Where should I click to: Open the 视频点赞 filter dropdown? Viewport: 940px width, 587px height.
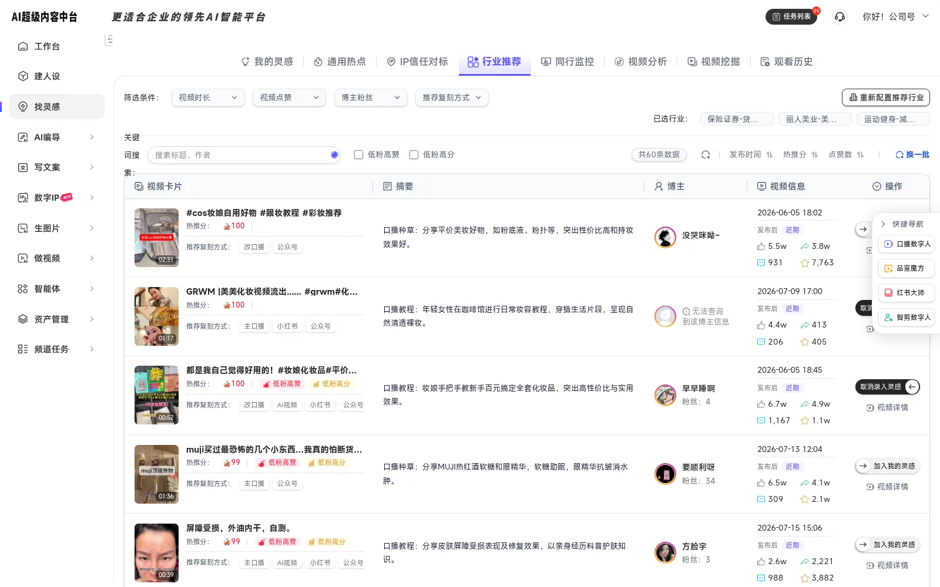tap(289, 97)
